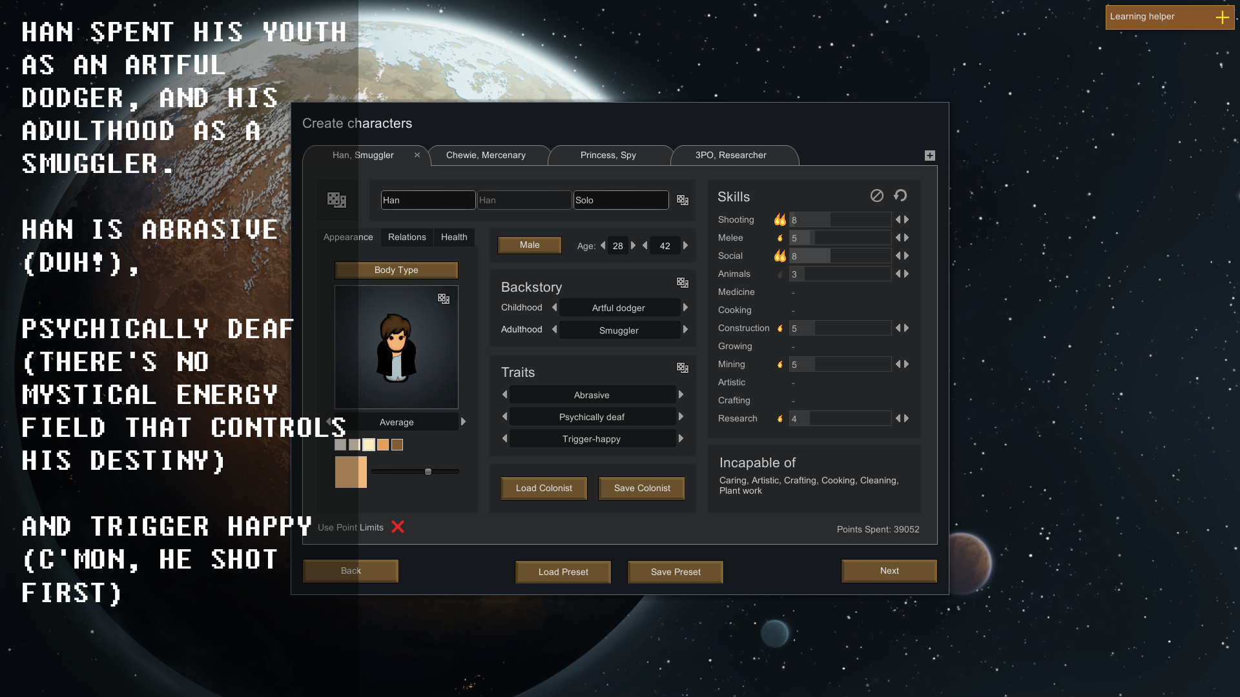Expand the Learning helper plus icon

pos(1222,17)
